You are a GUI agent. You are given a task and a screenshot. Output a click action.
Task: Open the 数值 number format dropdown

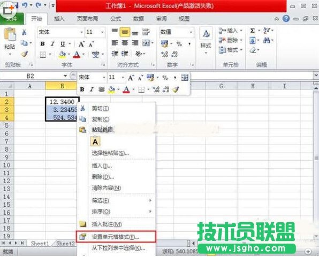click(x=191, y=32)
